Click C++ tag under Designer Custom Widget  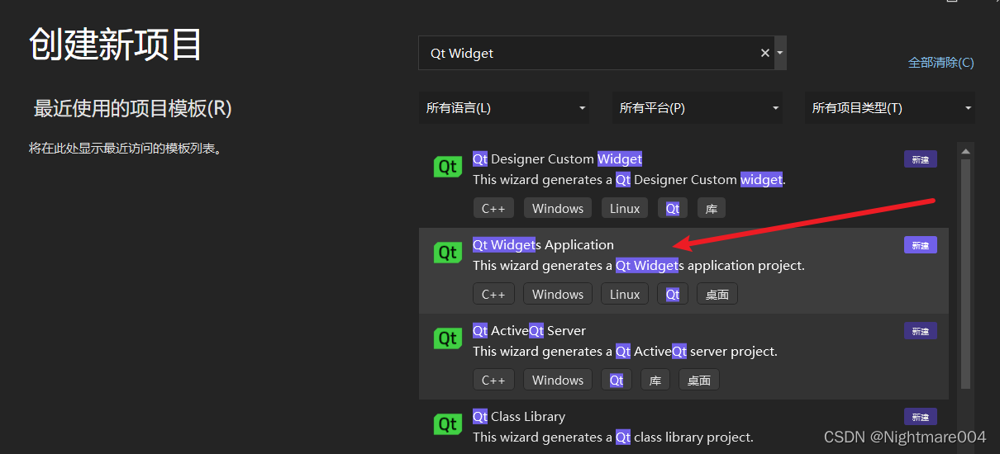coord(493,208)
